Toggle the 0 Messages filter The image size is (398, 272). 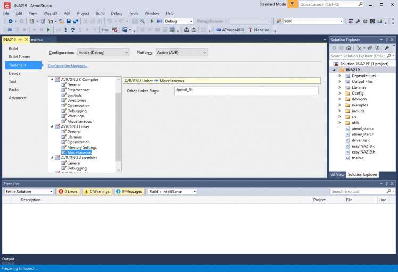point(129,191)
